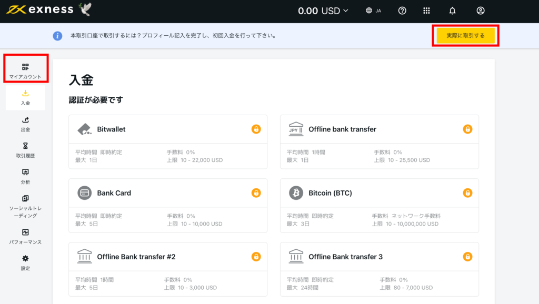This screenshot has width=539, height=304.
Task: Open the user profile icon
Action: (x=481, y=11)
